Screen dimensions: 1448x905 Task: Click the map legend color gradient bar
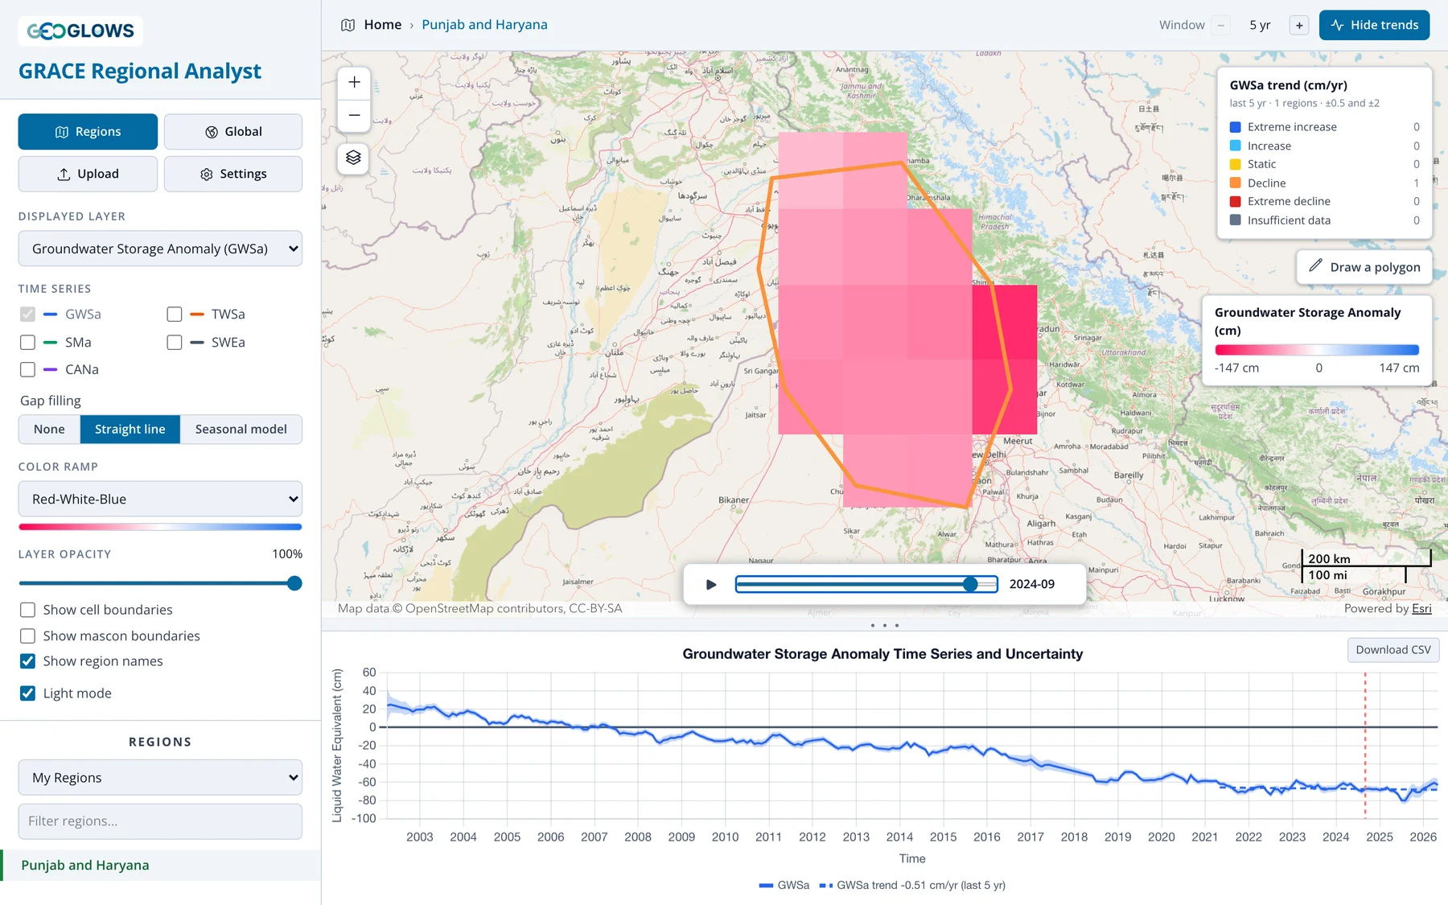[x=1317, y=350]
